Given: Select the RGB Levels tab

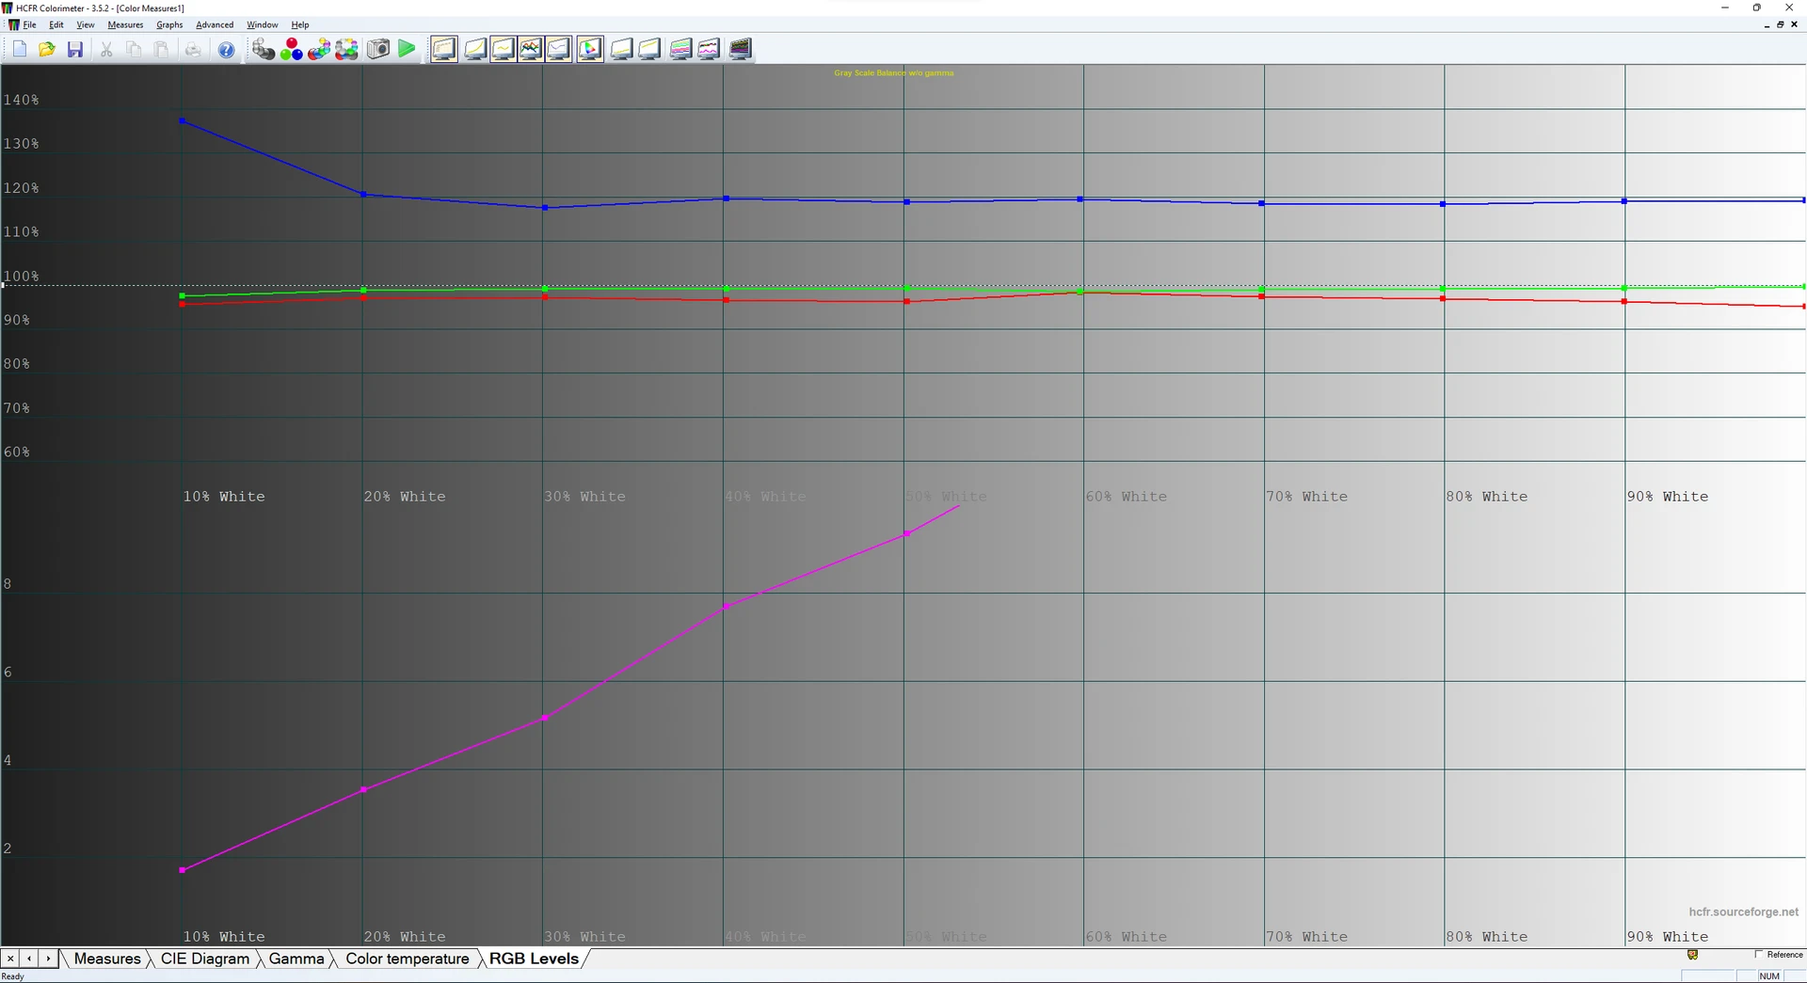Looking at the screenshot, I should tap(534, 959).
